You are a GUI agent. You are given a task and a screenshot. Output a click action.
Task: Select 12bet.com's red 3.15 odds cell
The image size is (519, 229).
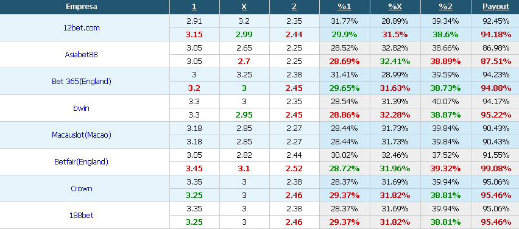point(194,35)
